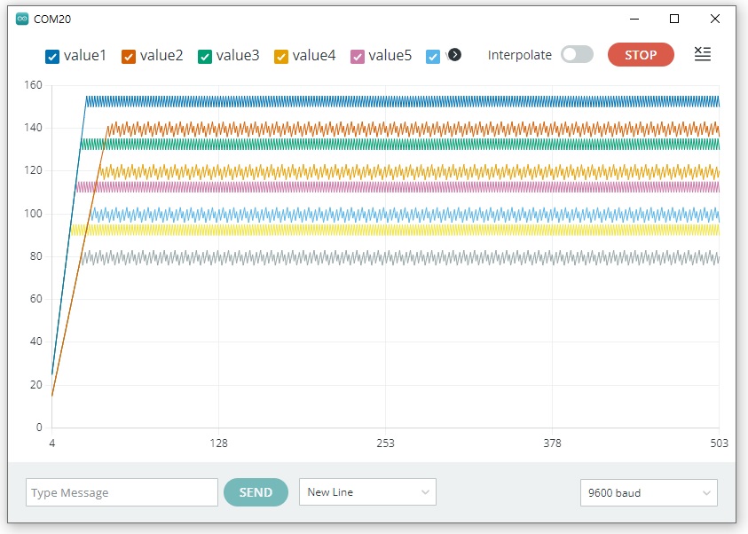Toggle the value3 green checkbox
The image size is (748, 534).
(205, 57)
